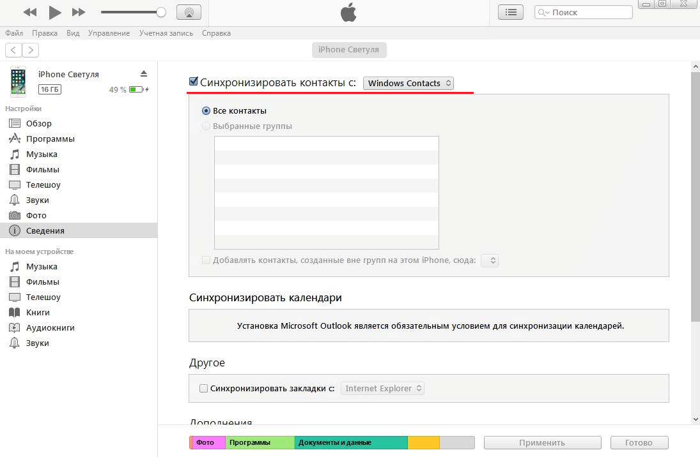Open the list view icon button

click(x=510, y=12)
